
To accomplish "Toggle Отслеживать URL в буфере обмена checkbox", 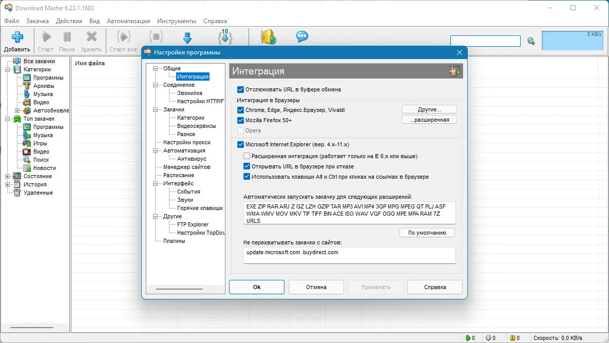I will [x=240, y=89].
